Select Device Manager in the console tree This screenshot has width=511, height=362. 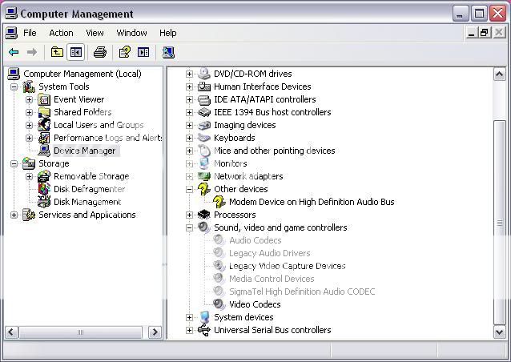(84, 151)
